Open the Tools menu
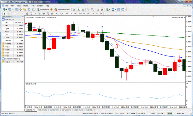The height and width of the screenshot is (116, 193). pos(32,6)
